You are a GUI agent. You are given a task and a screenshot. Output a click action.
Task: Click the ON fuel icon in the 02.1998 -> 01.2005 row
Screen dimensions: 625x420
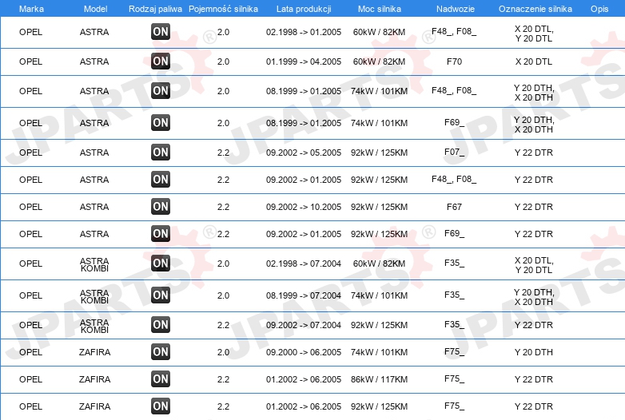(x=161, y=32)
